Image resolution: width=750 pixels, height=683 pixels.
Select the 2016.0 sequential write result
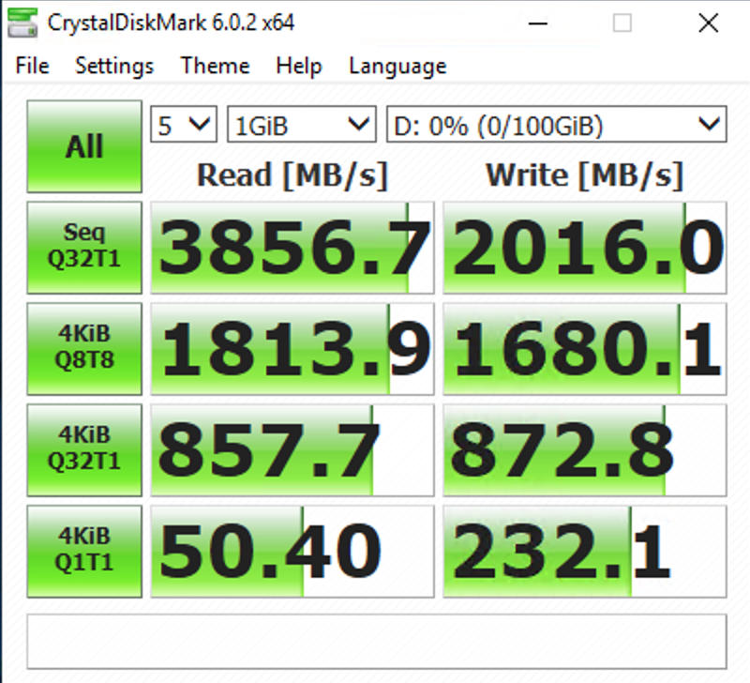click(x=584, y=248)
